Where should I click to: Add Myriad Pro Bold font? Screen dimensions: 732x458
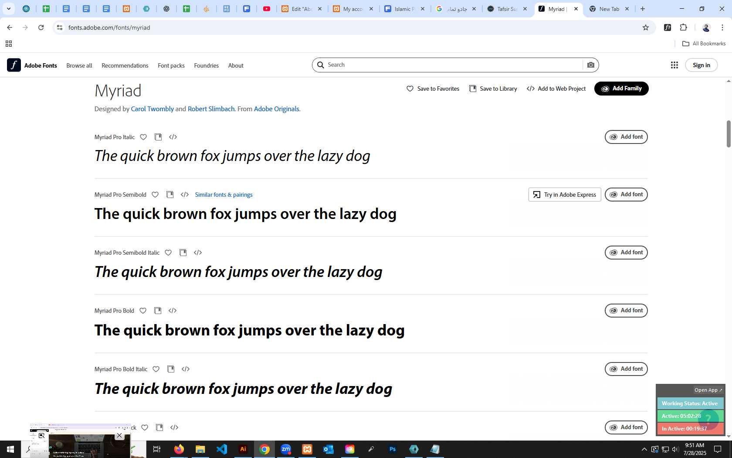pos(626,311)
